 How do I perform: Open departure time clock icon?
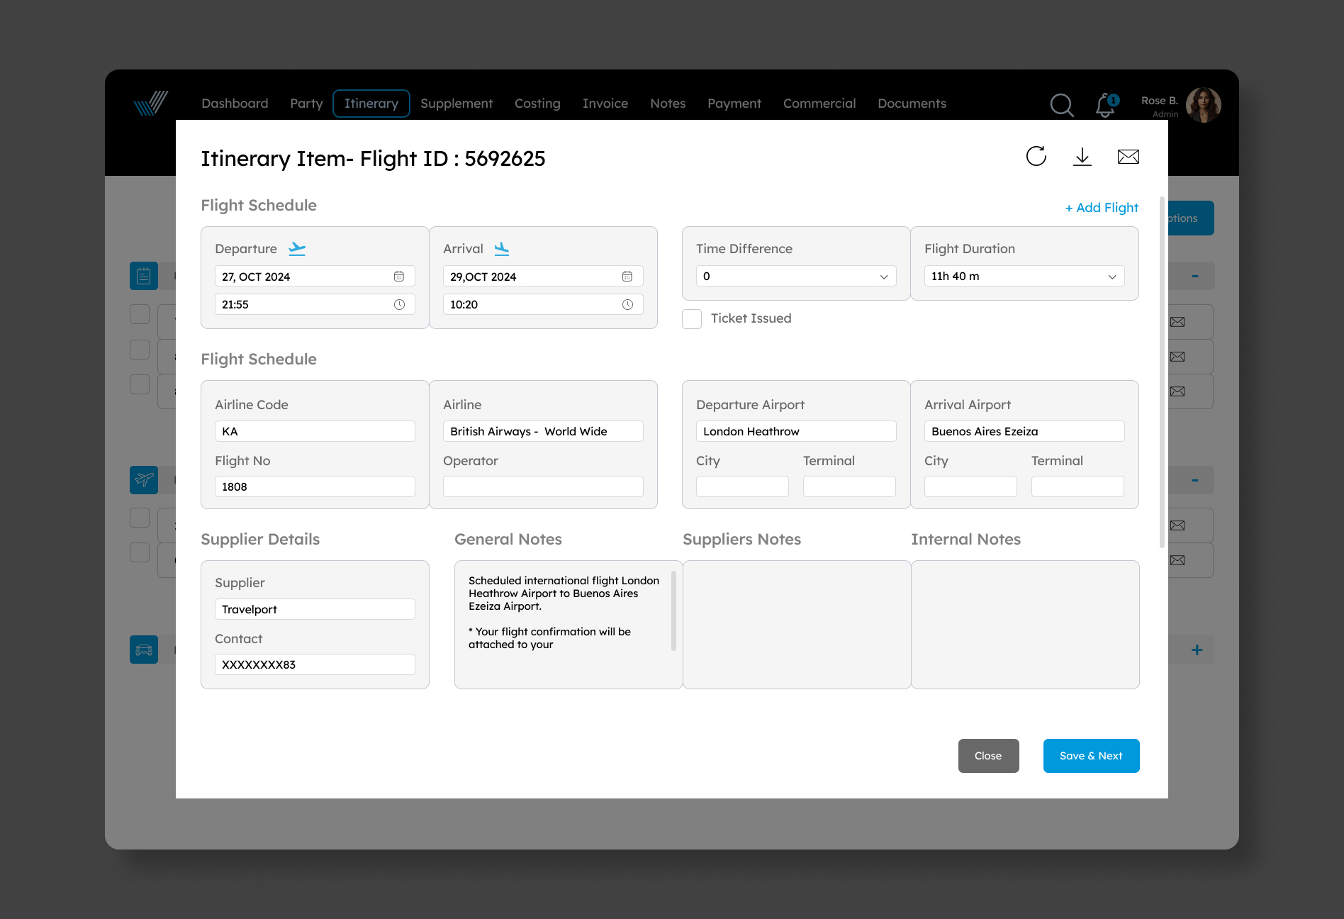tap(399, 304)
